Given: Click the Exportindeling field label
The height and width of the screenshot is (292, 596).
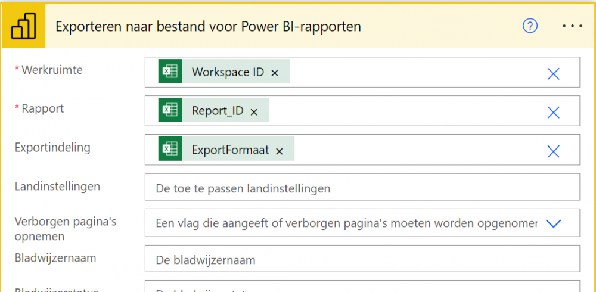Looking at the screenshot, I should [52, 148].
